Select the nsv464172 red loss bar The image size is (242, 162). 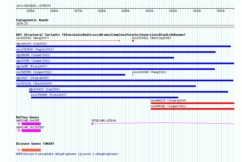(193, 103)
